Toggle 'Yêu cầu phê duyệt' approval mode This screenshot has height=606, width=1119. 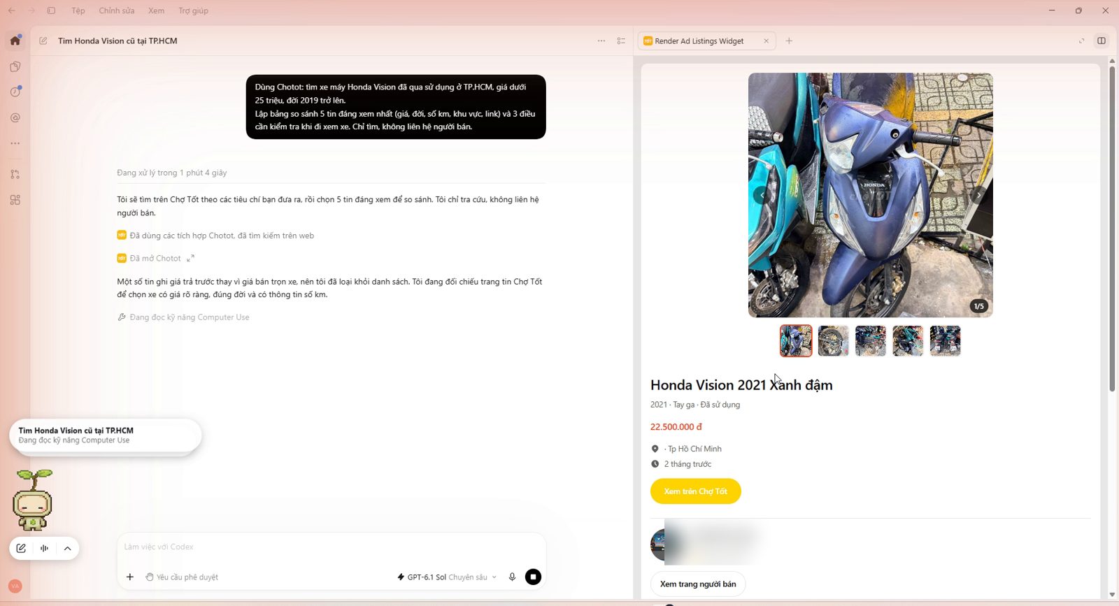(182, 577)
